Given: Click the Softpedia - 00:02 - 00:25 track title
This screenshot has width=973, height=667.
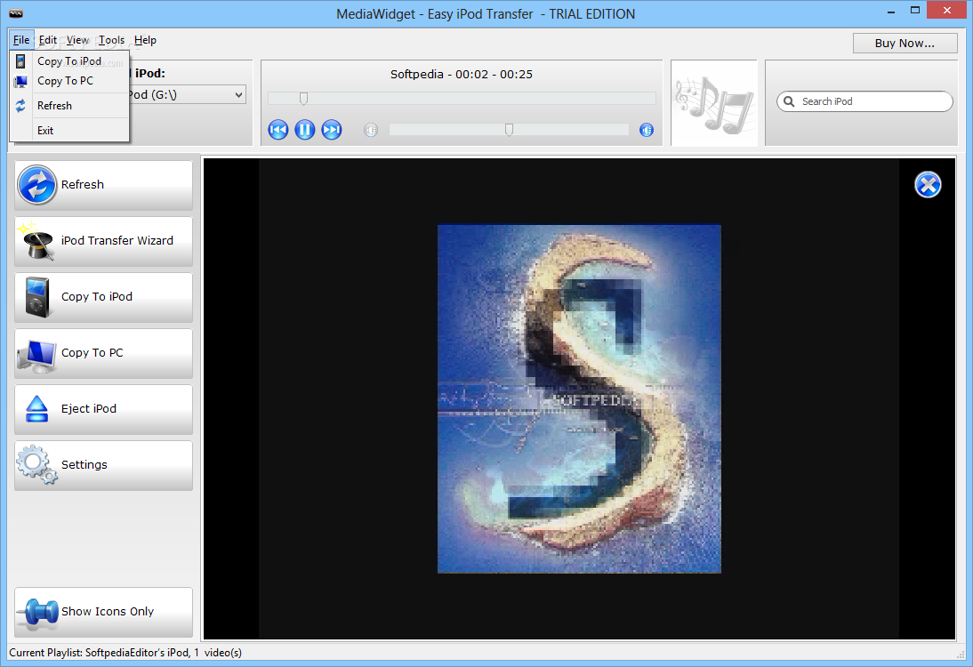Looking at the screenshot, I should [x=461, y=75].
